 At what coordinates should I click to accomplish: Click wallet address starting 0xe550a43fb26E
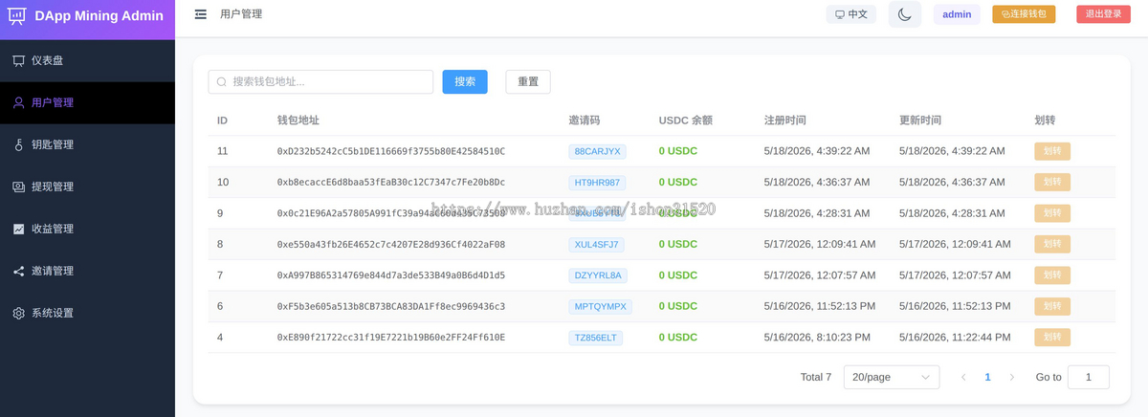[391, 244]
